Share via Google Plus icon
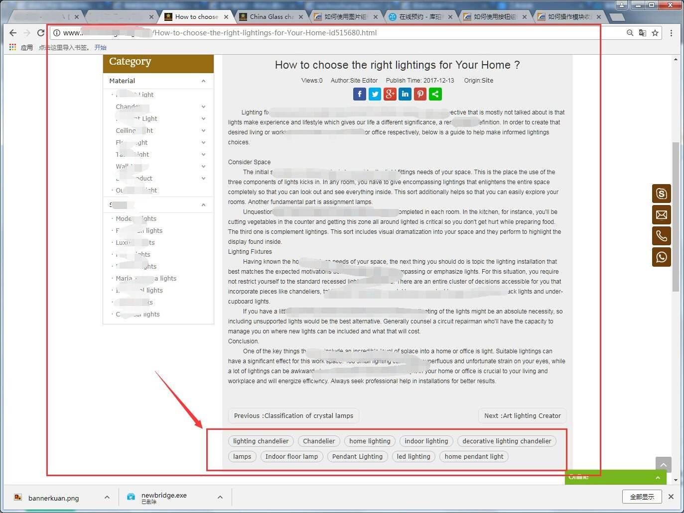 390,94
